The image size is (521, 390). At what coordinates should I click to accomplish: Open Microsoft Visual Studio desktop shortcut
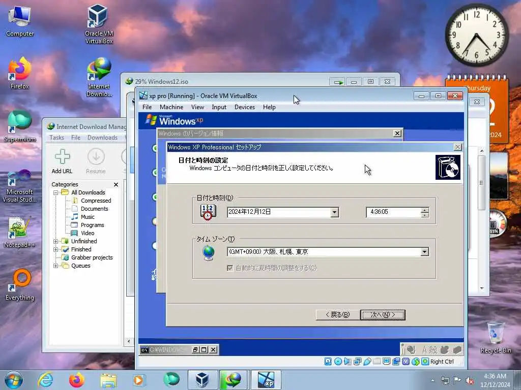pos(20,186)
